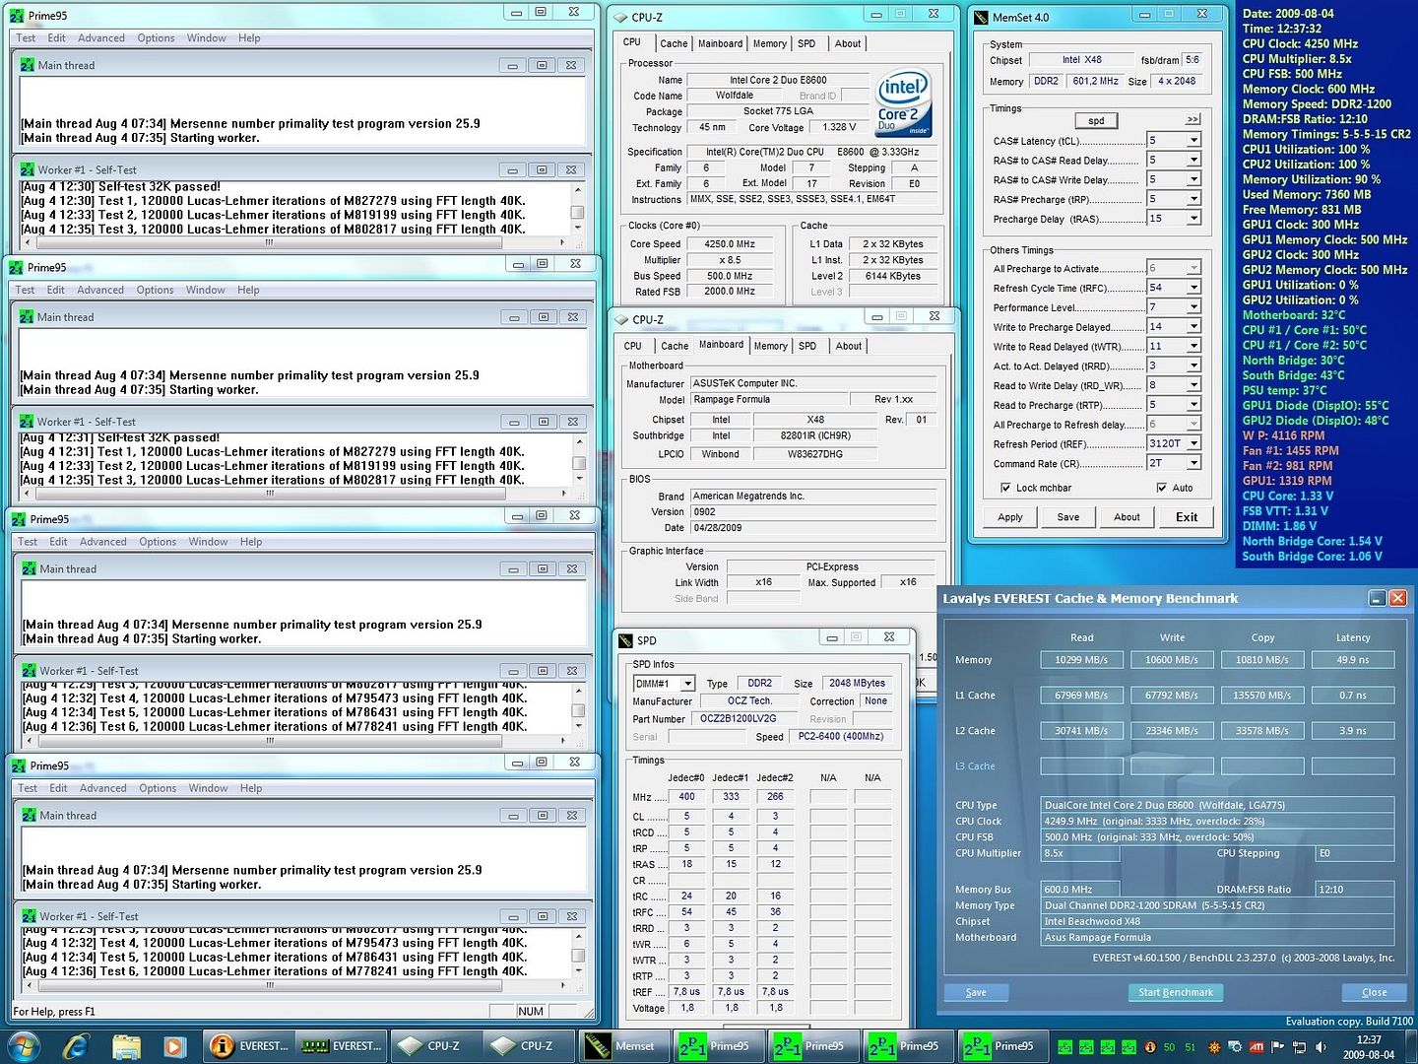Open the Action Center flag tray icon

[x=1278, y=1046]
